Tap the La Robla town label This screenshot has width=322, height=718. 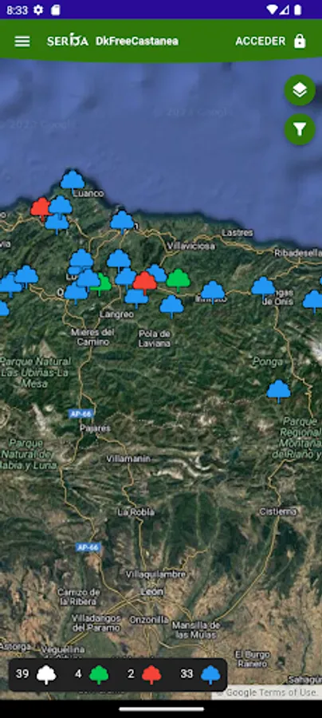pyautogui.click(x=135, y=512)
